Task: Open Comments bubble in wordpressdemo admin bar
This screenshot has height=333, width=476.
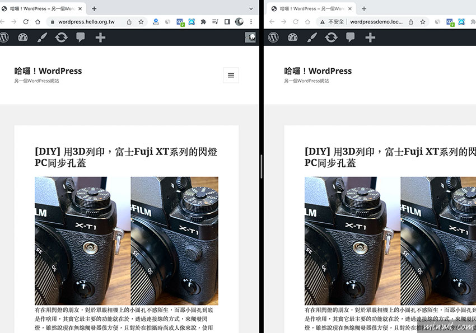Action: [x=351, y=37]
